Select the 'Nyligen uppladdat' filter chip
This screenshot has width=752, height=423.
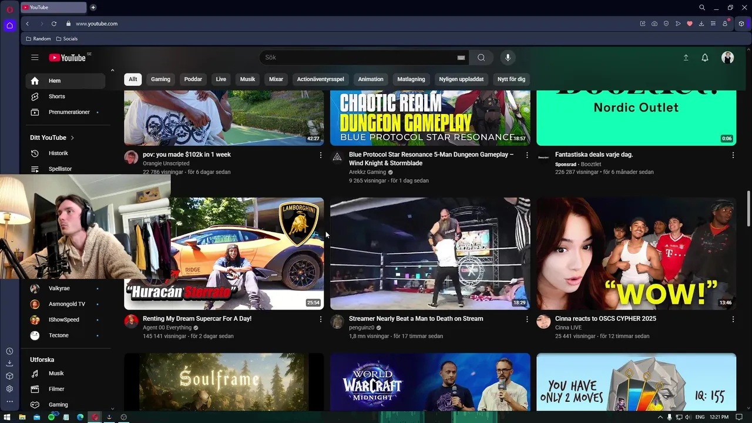461,79
